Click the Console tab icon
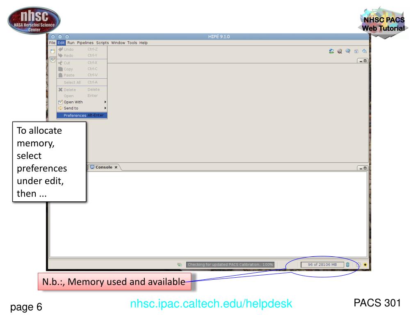420x315 pixels. [x=92, y=167]
